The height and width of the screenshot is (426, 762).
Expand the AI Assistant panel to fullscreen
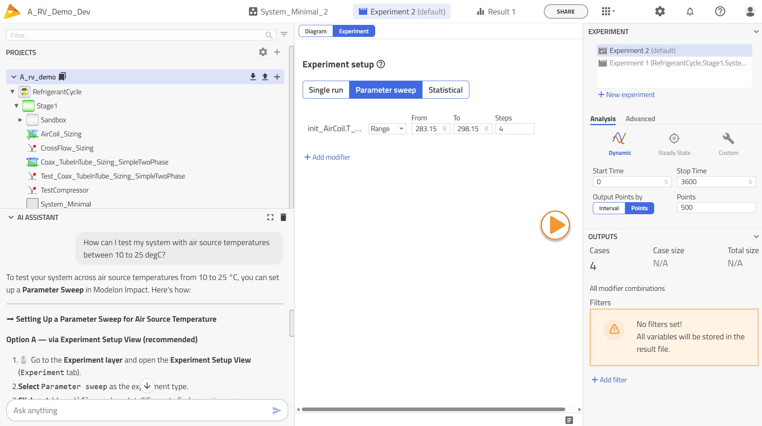[270, 217]
